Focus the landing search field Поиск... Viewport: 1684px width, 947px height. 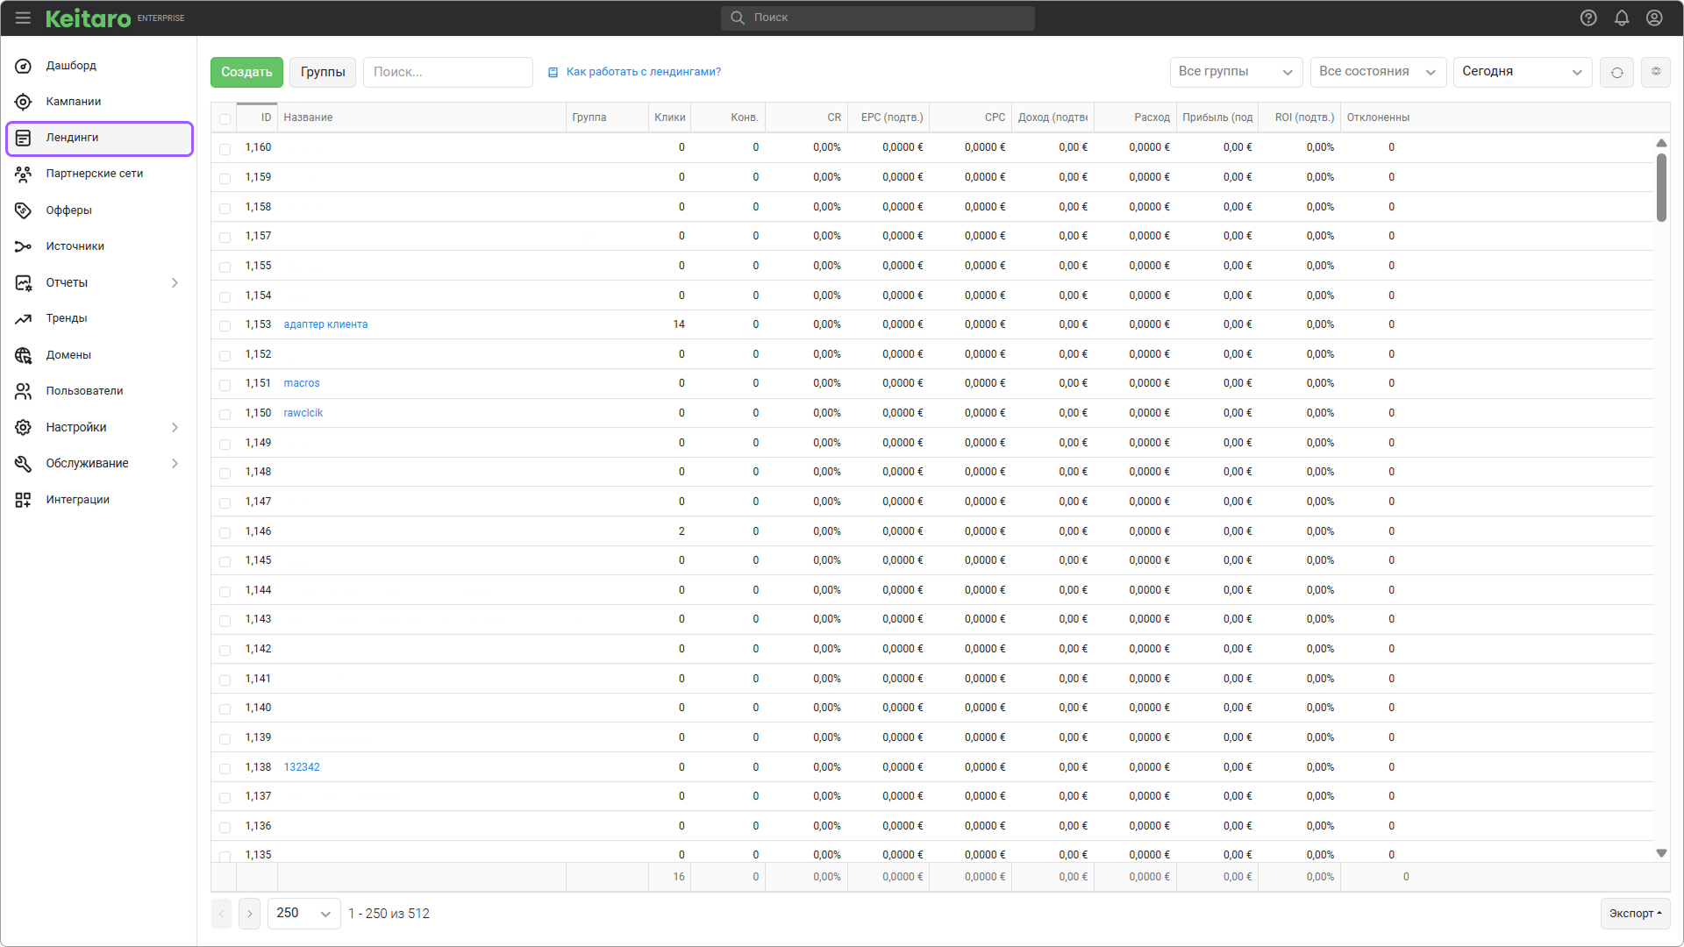[448, 72]
